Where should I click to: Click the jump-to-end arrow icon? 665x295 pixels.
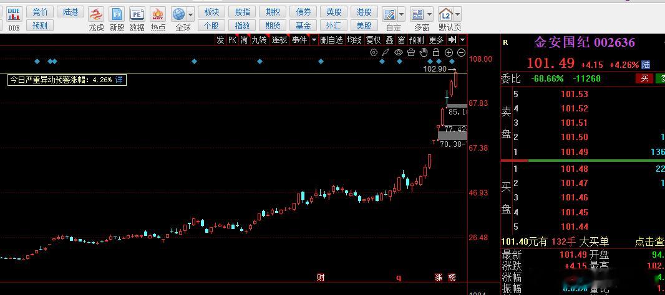[x=452, y=40]
